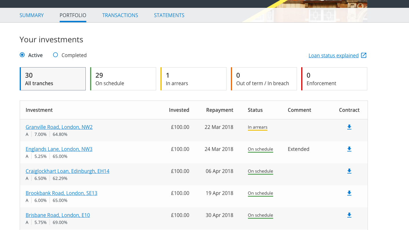Go to the Statements tab
Image resolution: width=409 pixels, height=230 pixels.
tap(169, 15)
